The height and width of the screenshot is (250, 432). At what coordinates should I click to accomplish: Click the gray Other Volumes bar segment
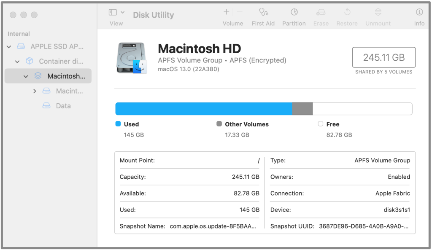302,109
